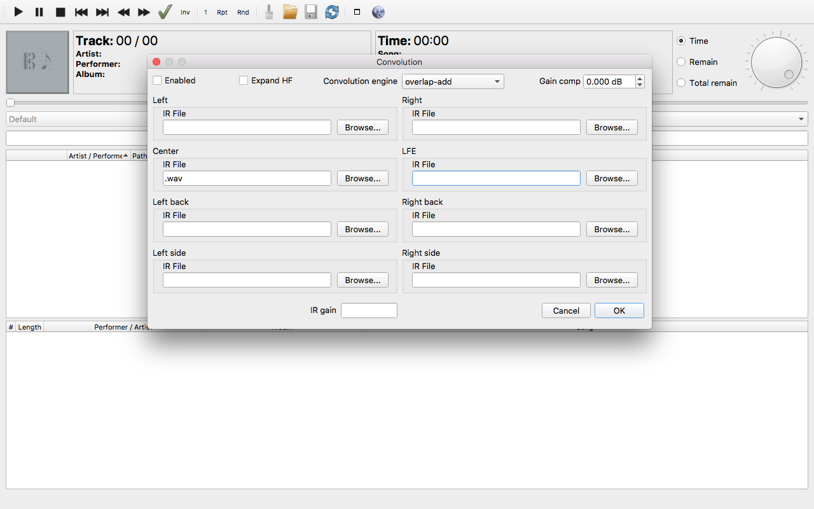Click the blue refresh arrows icon
The image size is (814, 509).
point(332,12)
